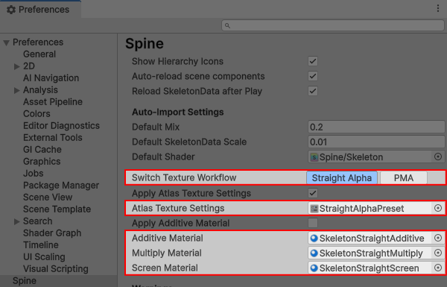
Task: Open Scene Template preferences
Action: (x=57, y=209)
